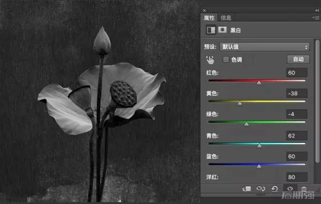Click the 青色 value field showing 62
This screenshot has height=204, width=321.
(297, 136)
